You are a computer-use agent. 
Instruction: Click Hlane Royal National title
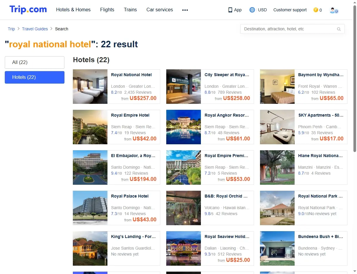coord(320,156)
